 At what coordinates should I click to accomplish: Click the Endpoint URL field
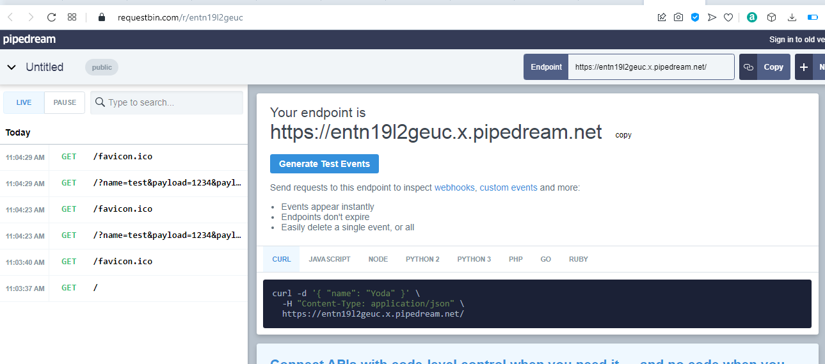pyautogui.click(x=651, y=67)
